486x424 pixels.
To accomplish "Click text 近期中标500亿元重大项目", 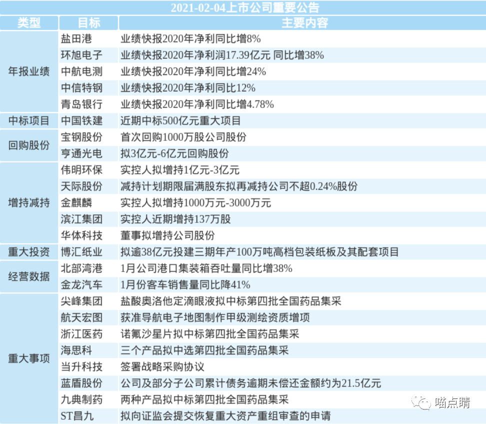I will 180,121.
